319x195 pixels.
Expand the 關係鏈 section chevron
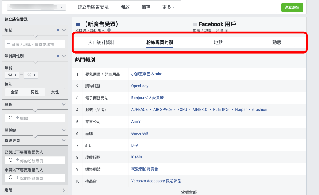coord(64,130)
